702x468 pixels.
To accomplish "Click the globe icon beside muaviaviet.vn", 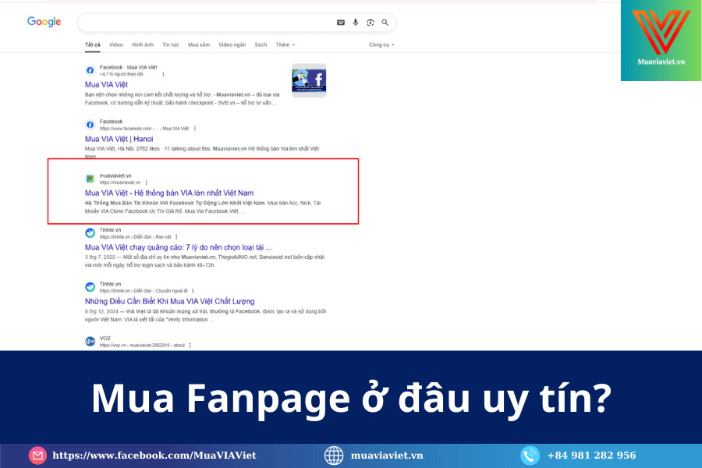I will 334,456.
